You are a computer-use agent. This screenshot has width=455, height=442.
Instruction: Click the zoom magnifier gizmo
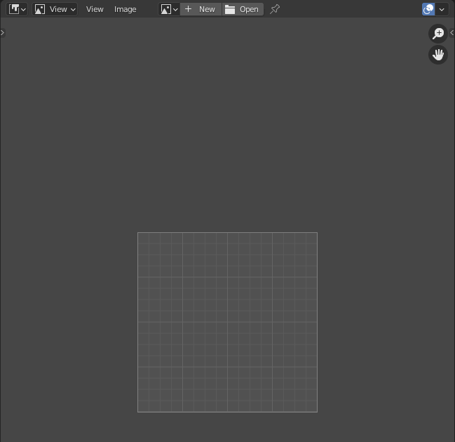[x=438, y=34]
